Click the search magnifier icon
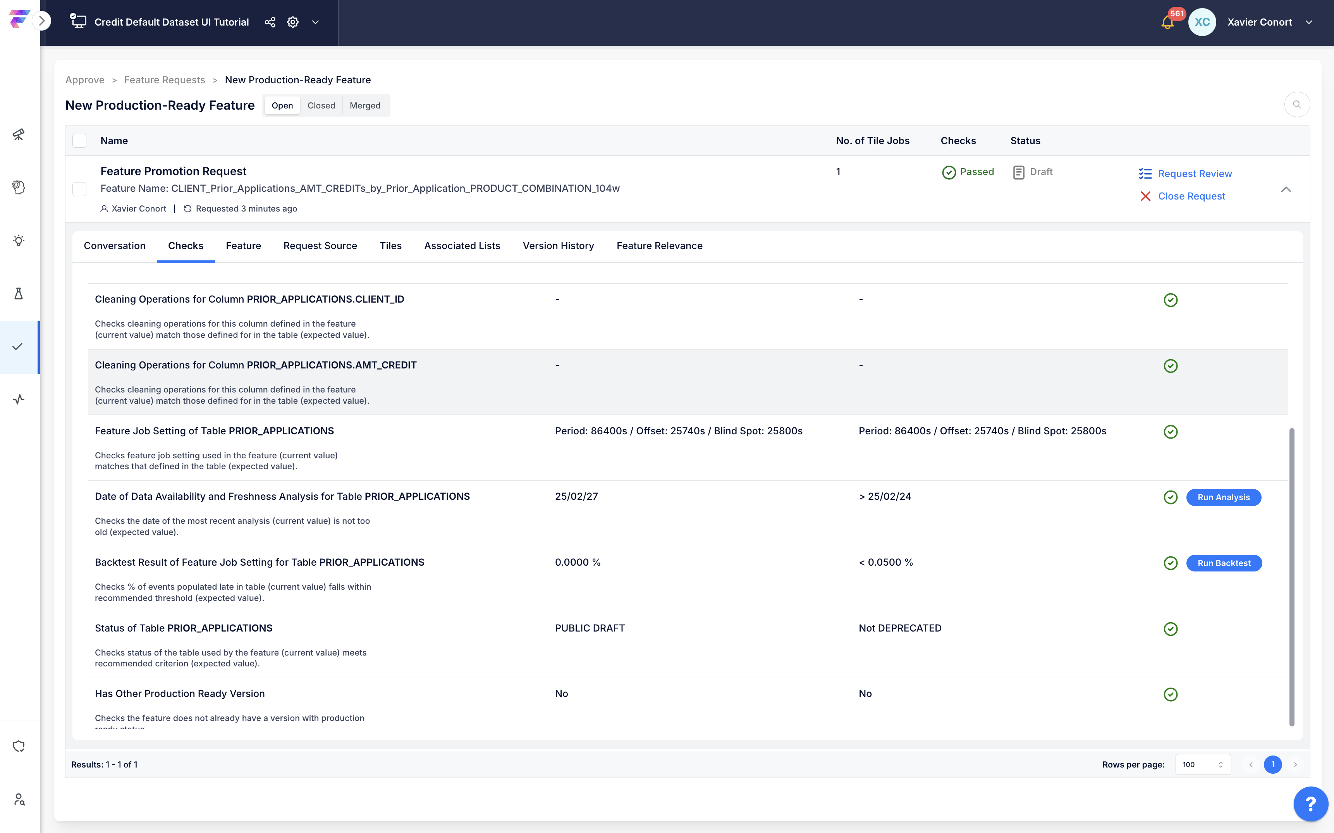Image resolution: width=1334 pixels, height=833 pixels. pyautogui.click(x=1296, y=105)
